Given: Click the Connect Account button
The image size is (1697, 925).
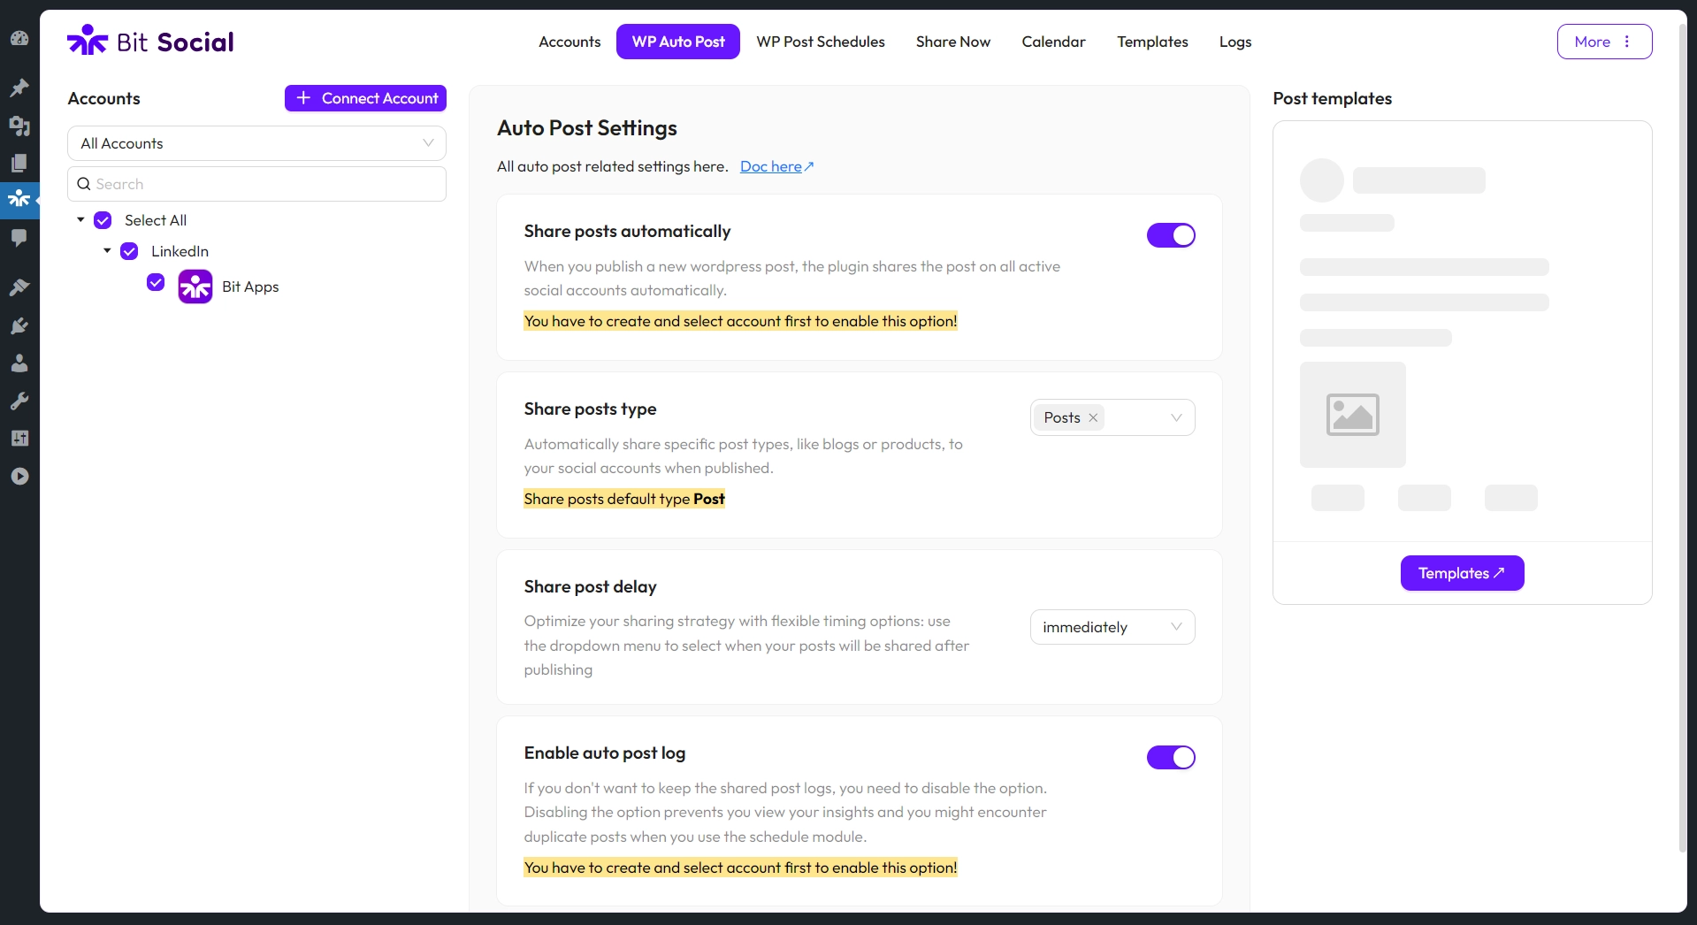Looking at the screenshot, I should (365, 98).
